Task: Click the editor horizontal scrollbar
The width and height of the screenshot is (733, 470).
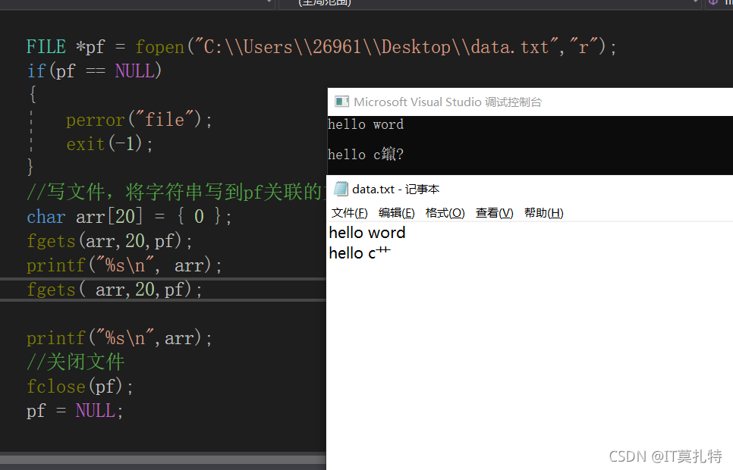Action: pyautogui.click(x=162, y=458)
